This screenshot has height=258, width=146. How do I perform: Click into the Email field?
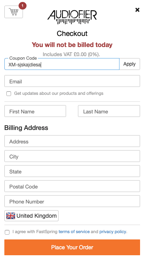point(72,81)
